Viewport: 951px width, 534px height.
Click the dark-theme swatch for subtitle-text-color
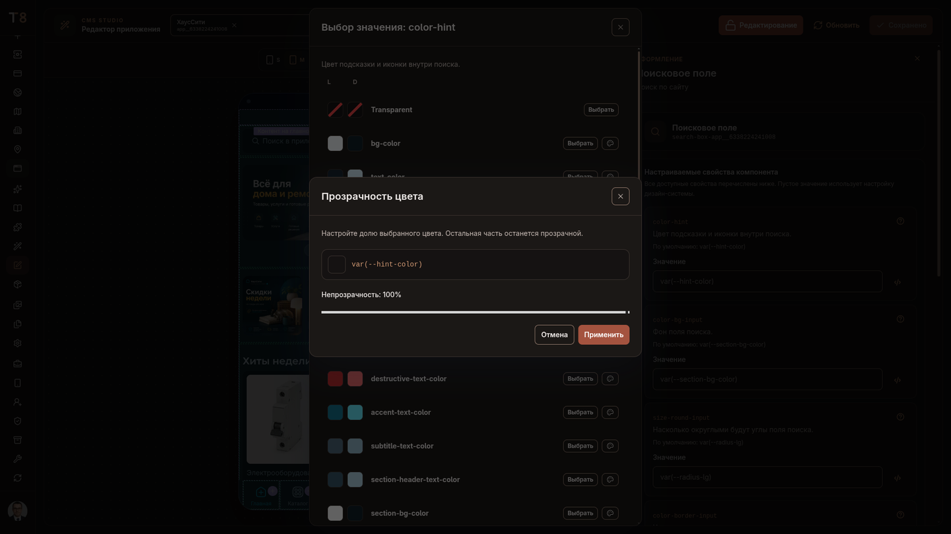tap(355, 446)
